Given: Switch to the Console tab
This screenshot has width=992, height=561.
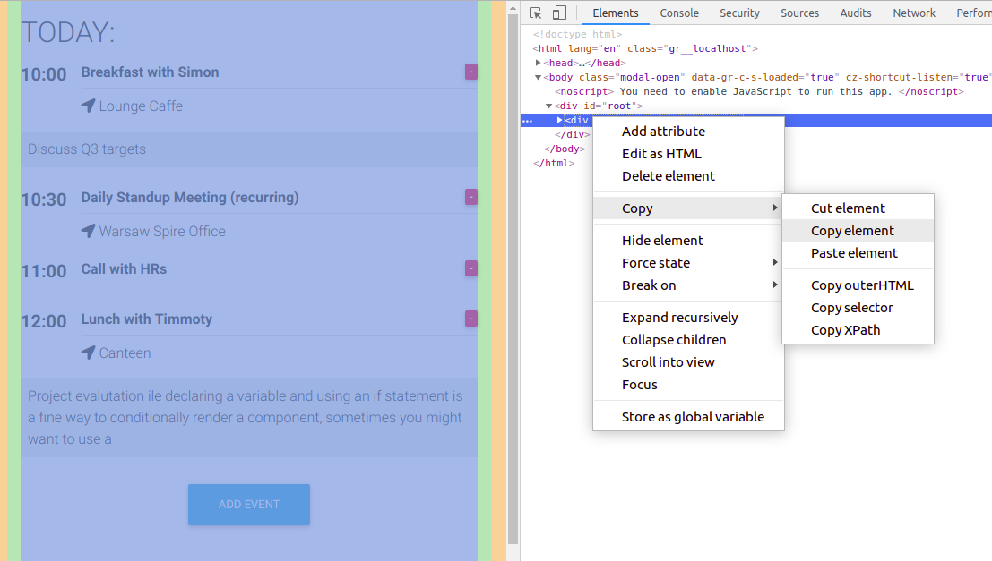Looking at the screenshot, I should click(x=679, y=13).
